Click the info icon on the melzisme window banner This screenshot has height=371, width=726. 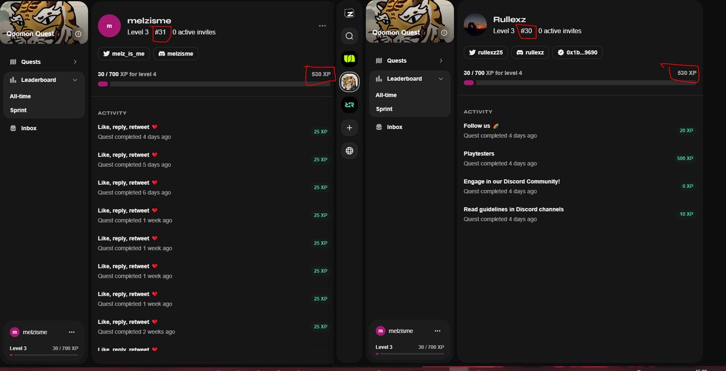[x=79, y=34]
